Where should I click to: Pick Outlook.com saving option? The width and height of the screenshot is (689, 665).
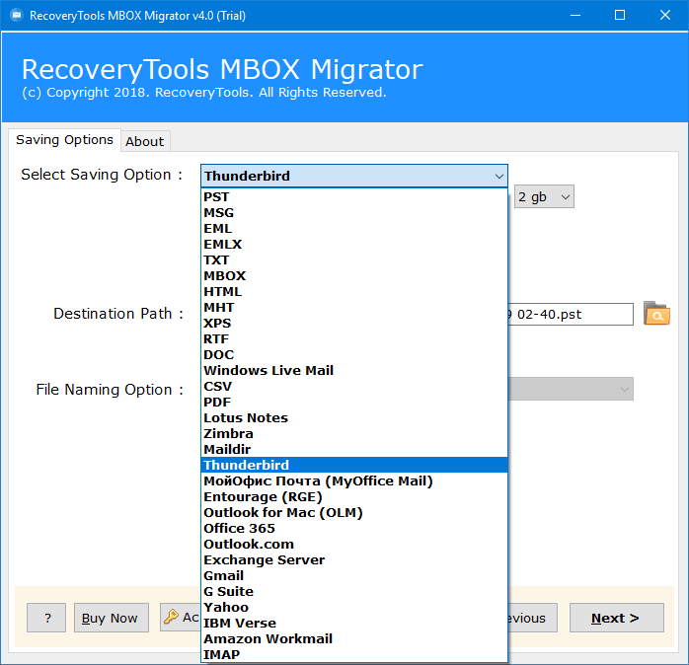(354, 545)
